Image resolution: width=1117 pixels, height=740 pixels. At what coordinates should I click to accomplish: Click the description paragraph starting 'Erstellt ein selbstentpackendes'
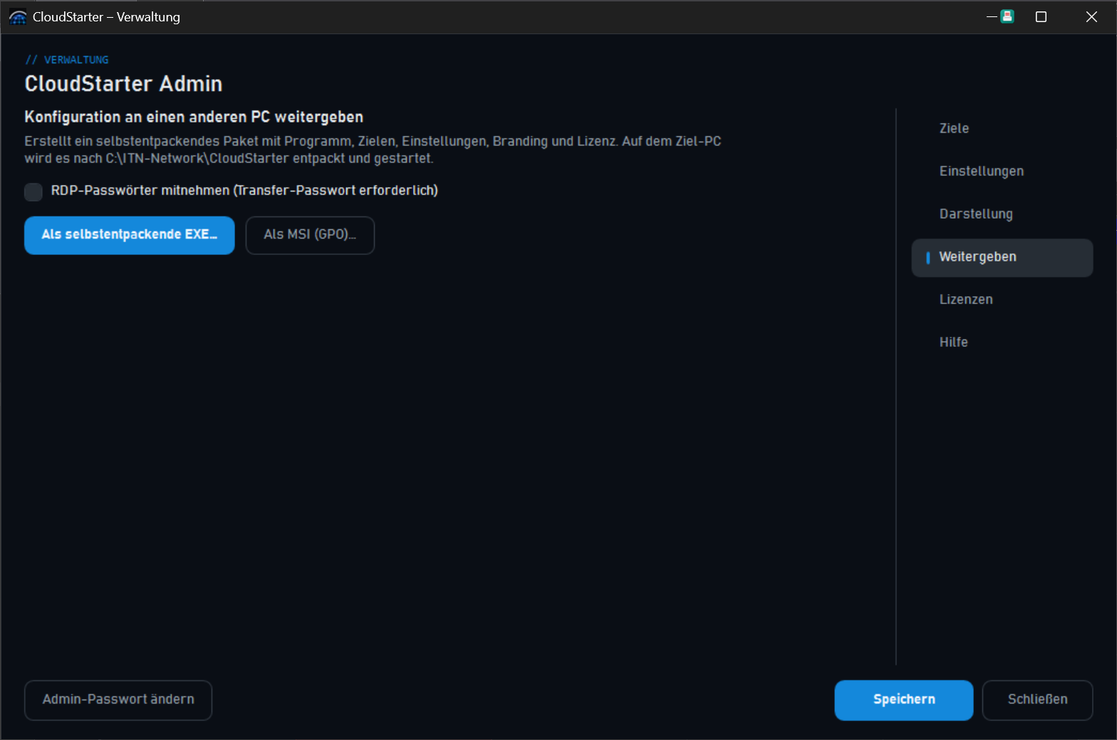pyautogui.click(x=373, y=150)
